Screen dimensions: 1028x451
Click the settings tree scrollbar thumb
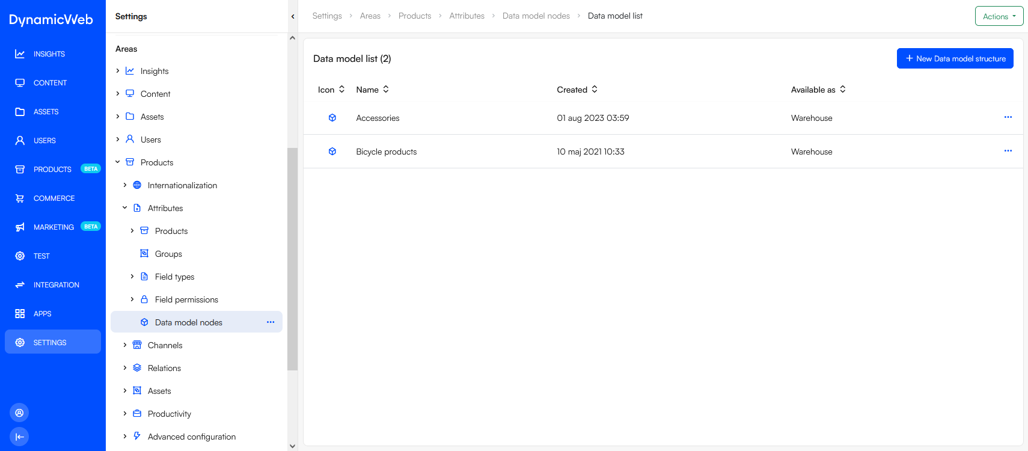pos(293,259)
